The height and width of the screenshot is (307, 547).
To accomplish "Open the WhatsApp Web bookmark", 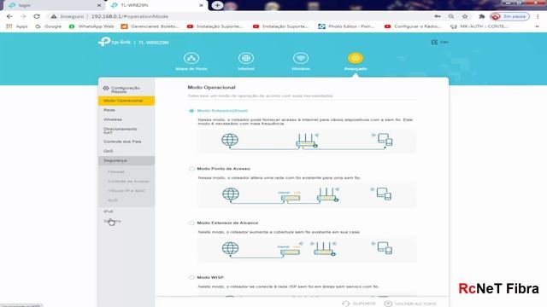I will [x=91, y=26].
